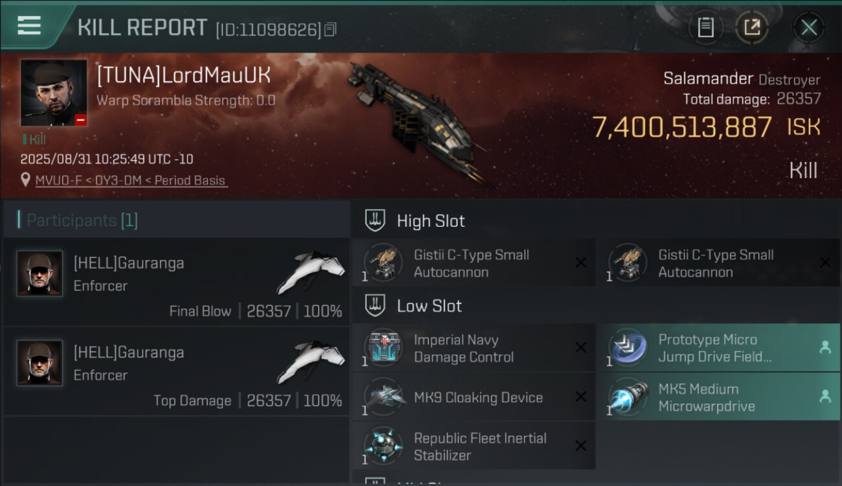
Task: Click the MK5 Medium Microwarpdrive icon
Action: (628, 397)
